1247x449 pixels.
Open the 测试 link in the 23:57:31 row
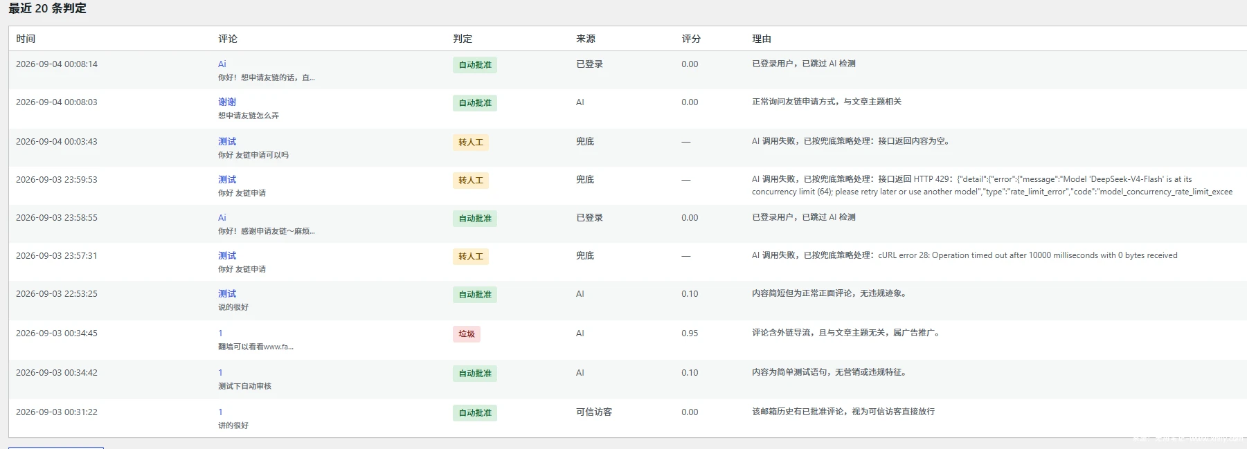coord(227,256)
